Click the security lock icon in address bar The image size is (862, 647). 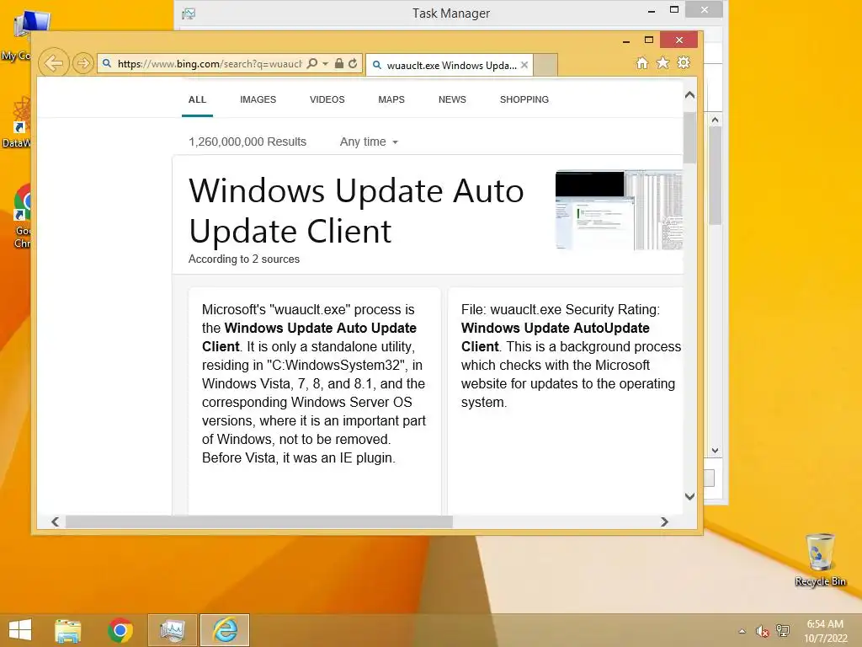pos(339,63)
